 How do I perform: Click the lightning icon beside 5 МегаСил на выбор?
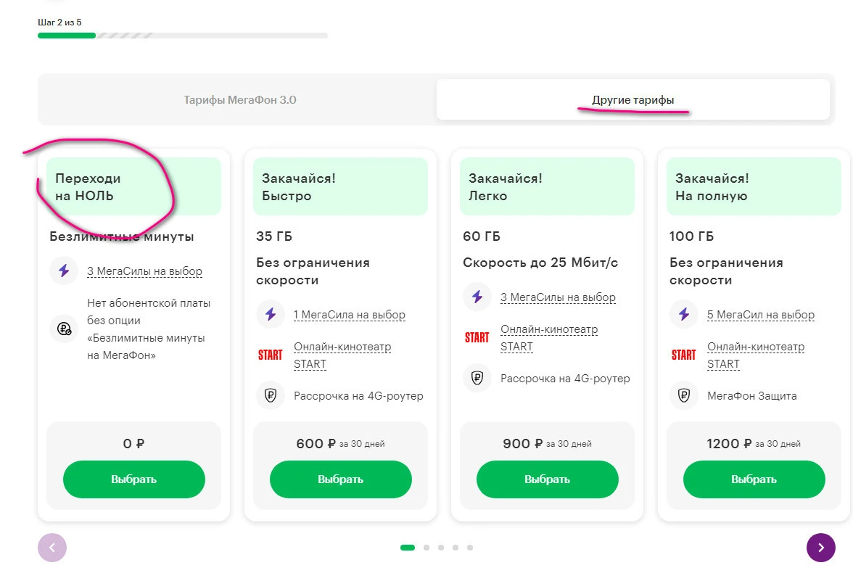[x=684, y=314]
